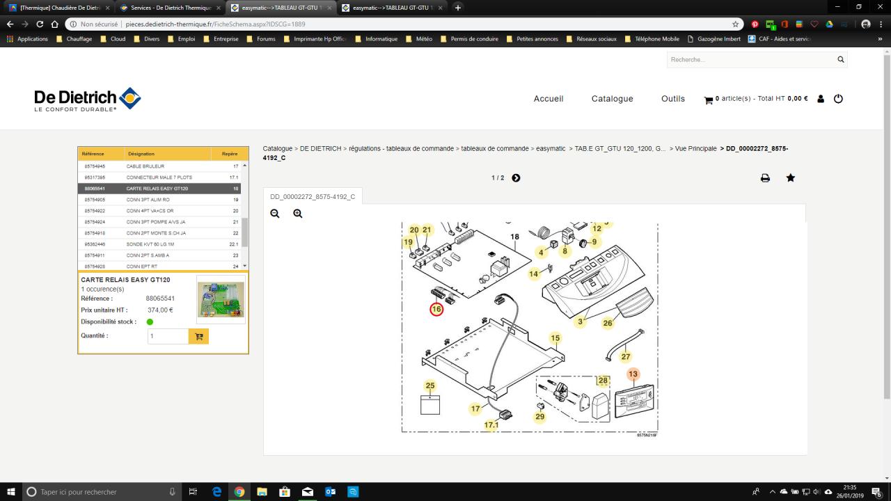Viewport: 891px width, 501px height.
Task: Open the Petites annonces bookmark folder
Action: coord(532,39)
